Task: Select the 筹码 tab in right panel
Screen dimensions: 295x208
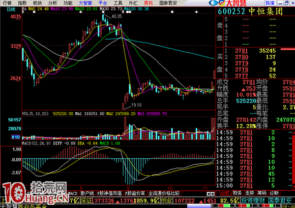Action: point(262,193)
